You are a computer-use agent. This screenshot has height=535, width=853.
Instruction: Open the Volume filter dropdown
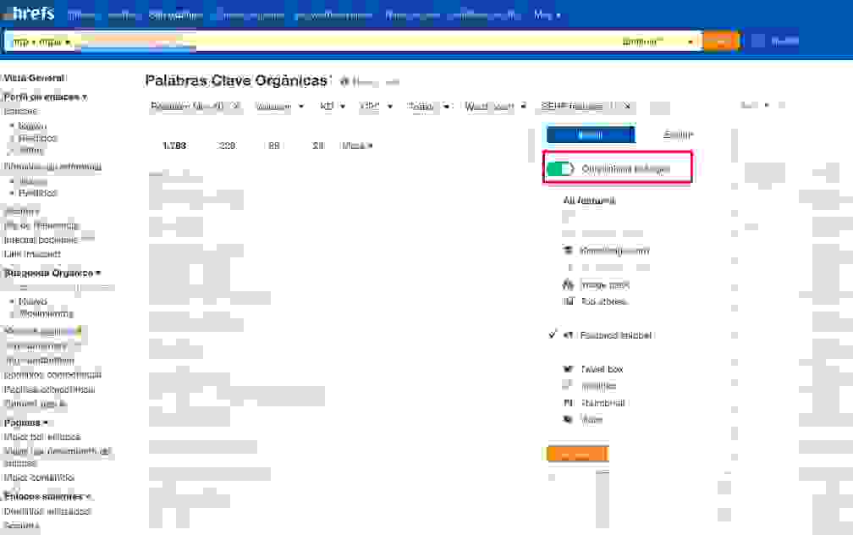point(279,106)
